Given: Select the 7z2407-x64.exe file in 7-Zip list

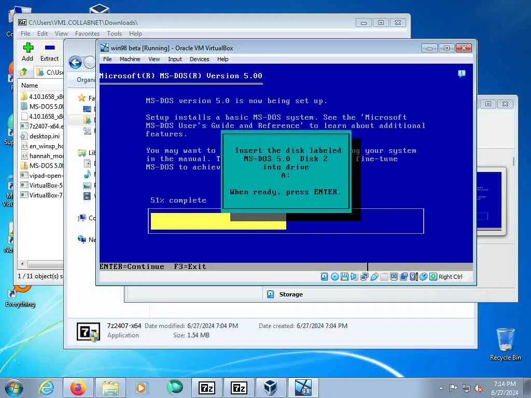Looking at the screenshot, I should coord(42,126).
